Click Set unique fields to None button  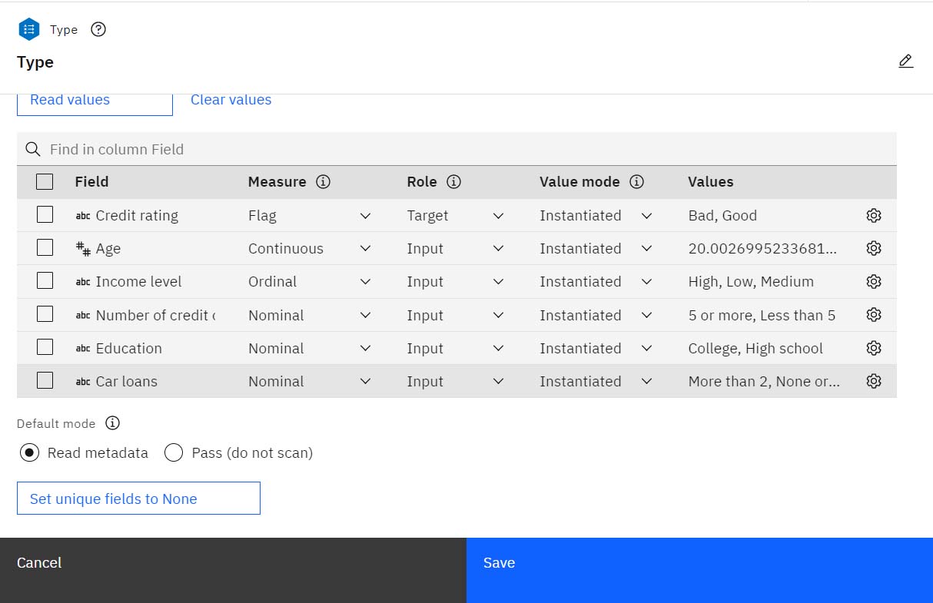[x=138, y=498]
